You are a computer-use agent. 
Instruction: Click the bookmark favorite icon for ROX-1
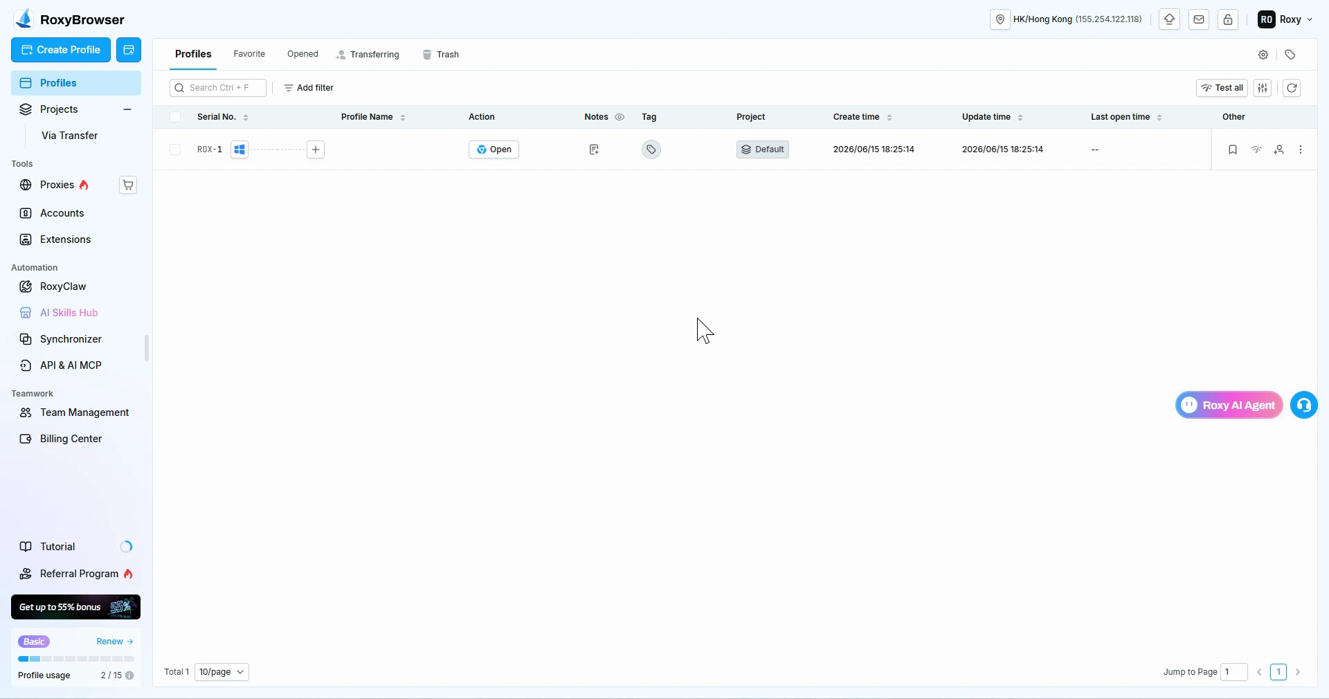click(1233, 149)
